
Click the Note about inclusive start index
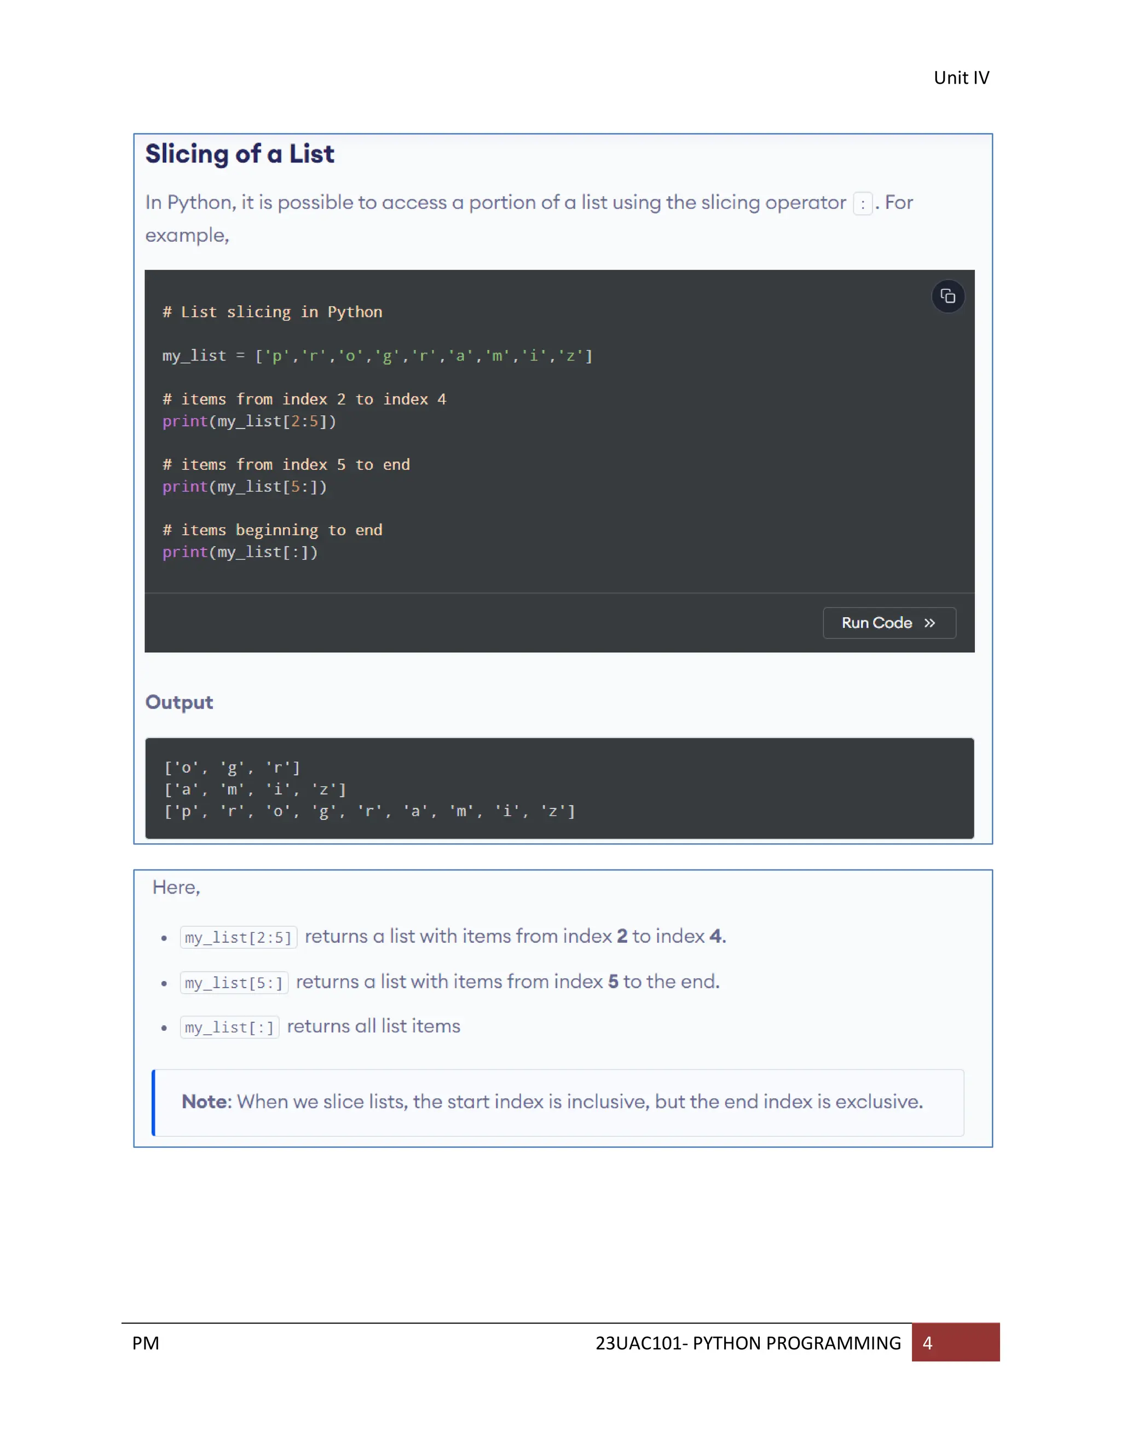click(558, 1102)
